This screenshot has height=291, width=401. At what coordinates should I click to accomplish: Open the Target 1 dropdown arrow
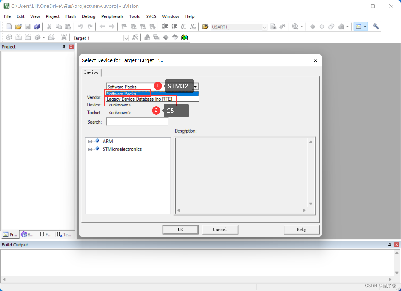point(126,38)
